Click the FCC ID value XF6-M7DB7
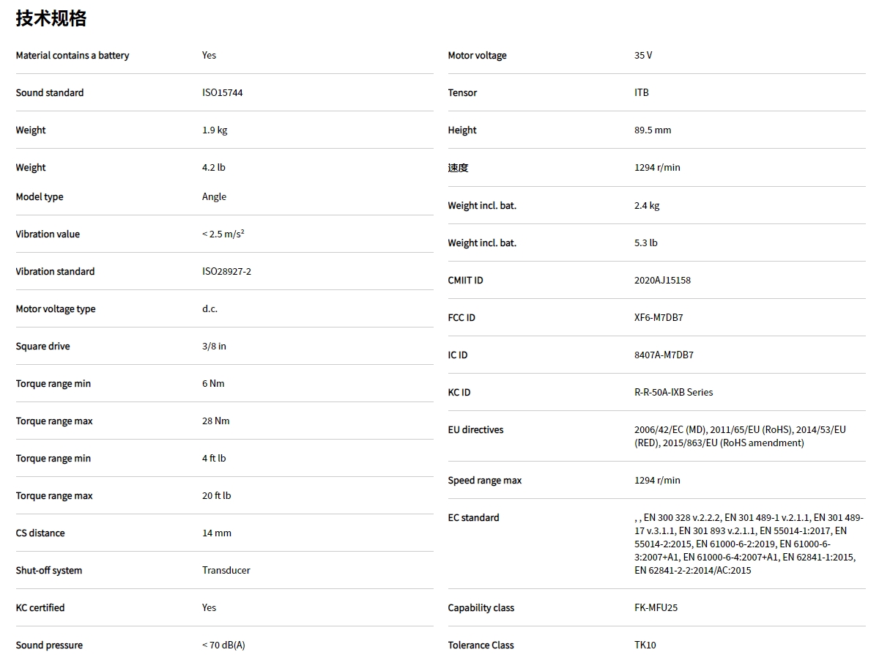The width and height of the screenshot is (879, 655). click(x=659, y=318)
